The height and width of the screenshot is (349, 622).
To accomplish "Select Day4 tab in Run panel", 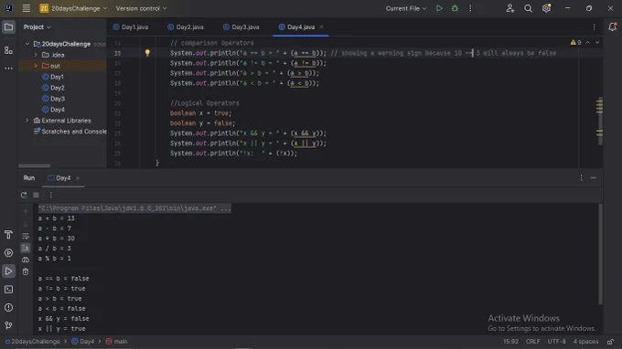I will [x=59, y=178].
